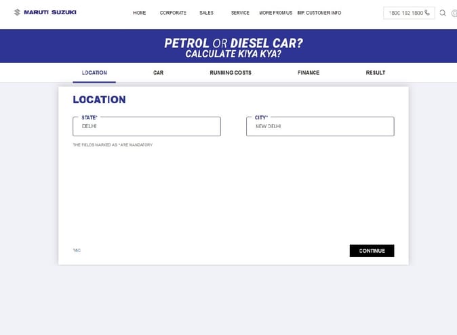
Task: Click the black Continue button
Action: click(372, 251)
